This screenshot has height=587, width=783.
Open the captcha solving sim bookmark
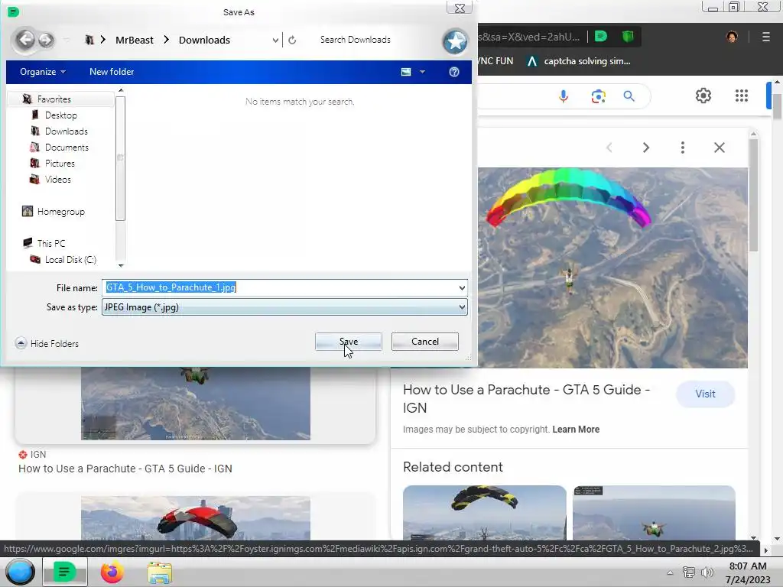coord(580,61)
